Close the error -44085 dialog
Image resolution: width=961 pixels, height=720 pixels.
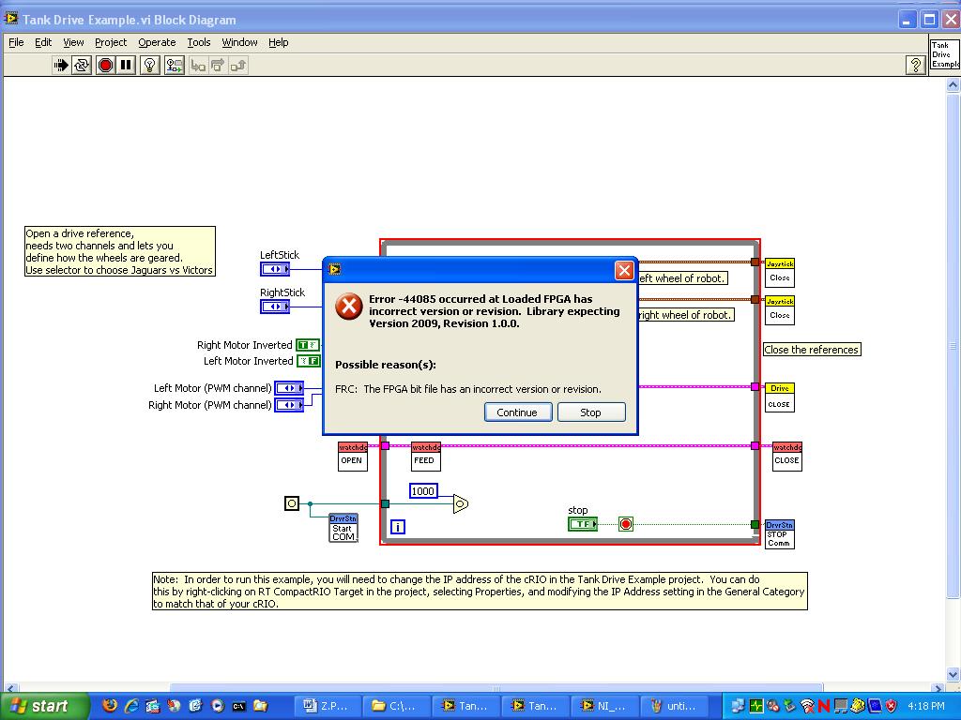(x=624, y=270)
